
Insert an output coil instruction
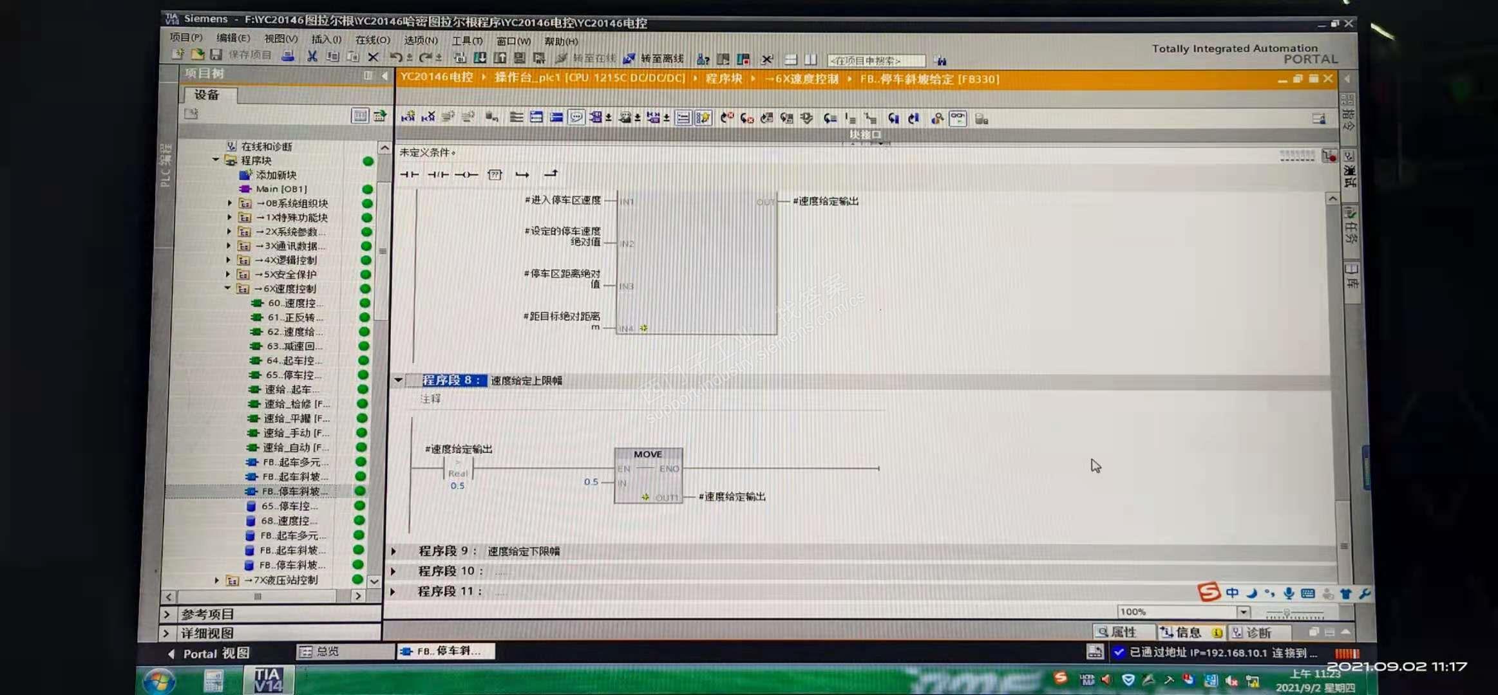(466, 174)
